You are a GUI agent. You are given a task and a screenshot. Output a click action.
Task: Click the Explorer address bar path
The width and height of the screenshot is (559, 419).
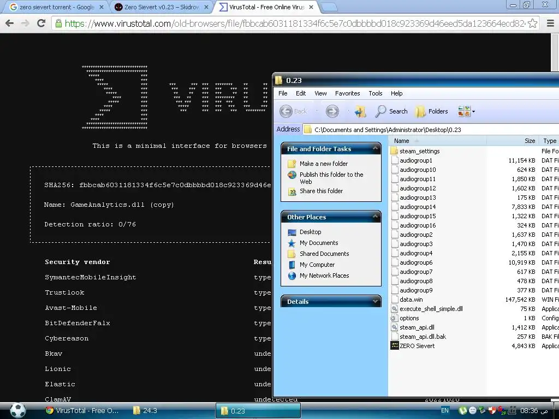tap(388, 130)
